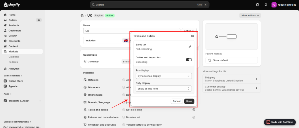Click the Growth gauge icon
This screenshot has width=299, height=128.
point(5,36)
